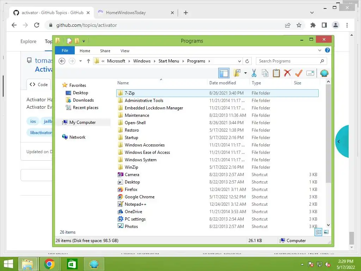
Task: Click the HomeWindowsToday browser tab
Action: tap(136, 13)
